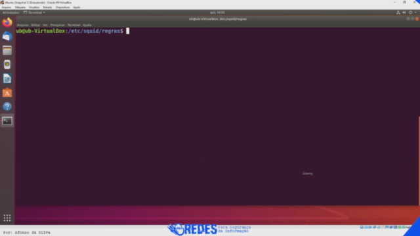Click Atividades in the GNOME top bar
The width and height of the screenshot is (420, 236).
[x=10, y=12]
